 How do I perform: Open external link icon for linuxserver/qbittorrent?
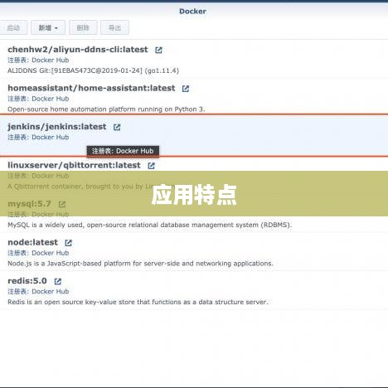pos(151,166)
